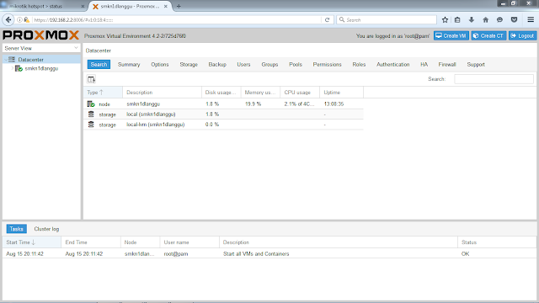Select the 'local-lvm (smkn1dlanggu)' storage row
This screenshot has height=303, width=539.
coord(223,125)
